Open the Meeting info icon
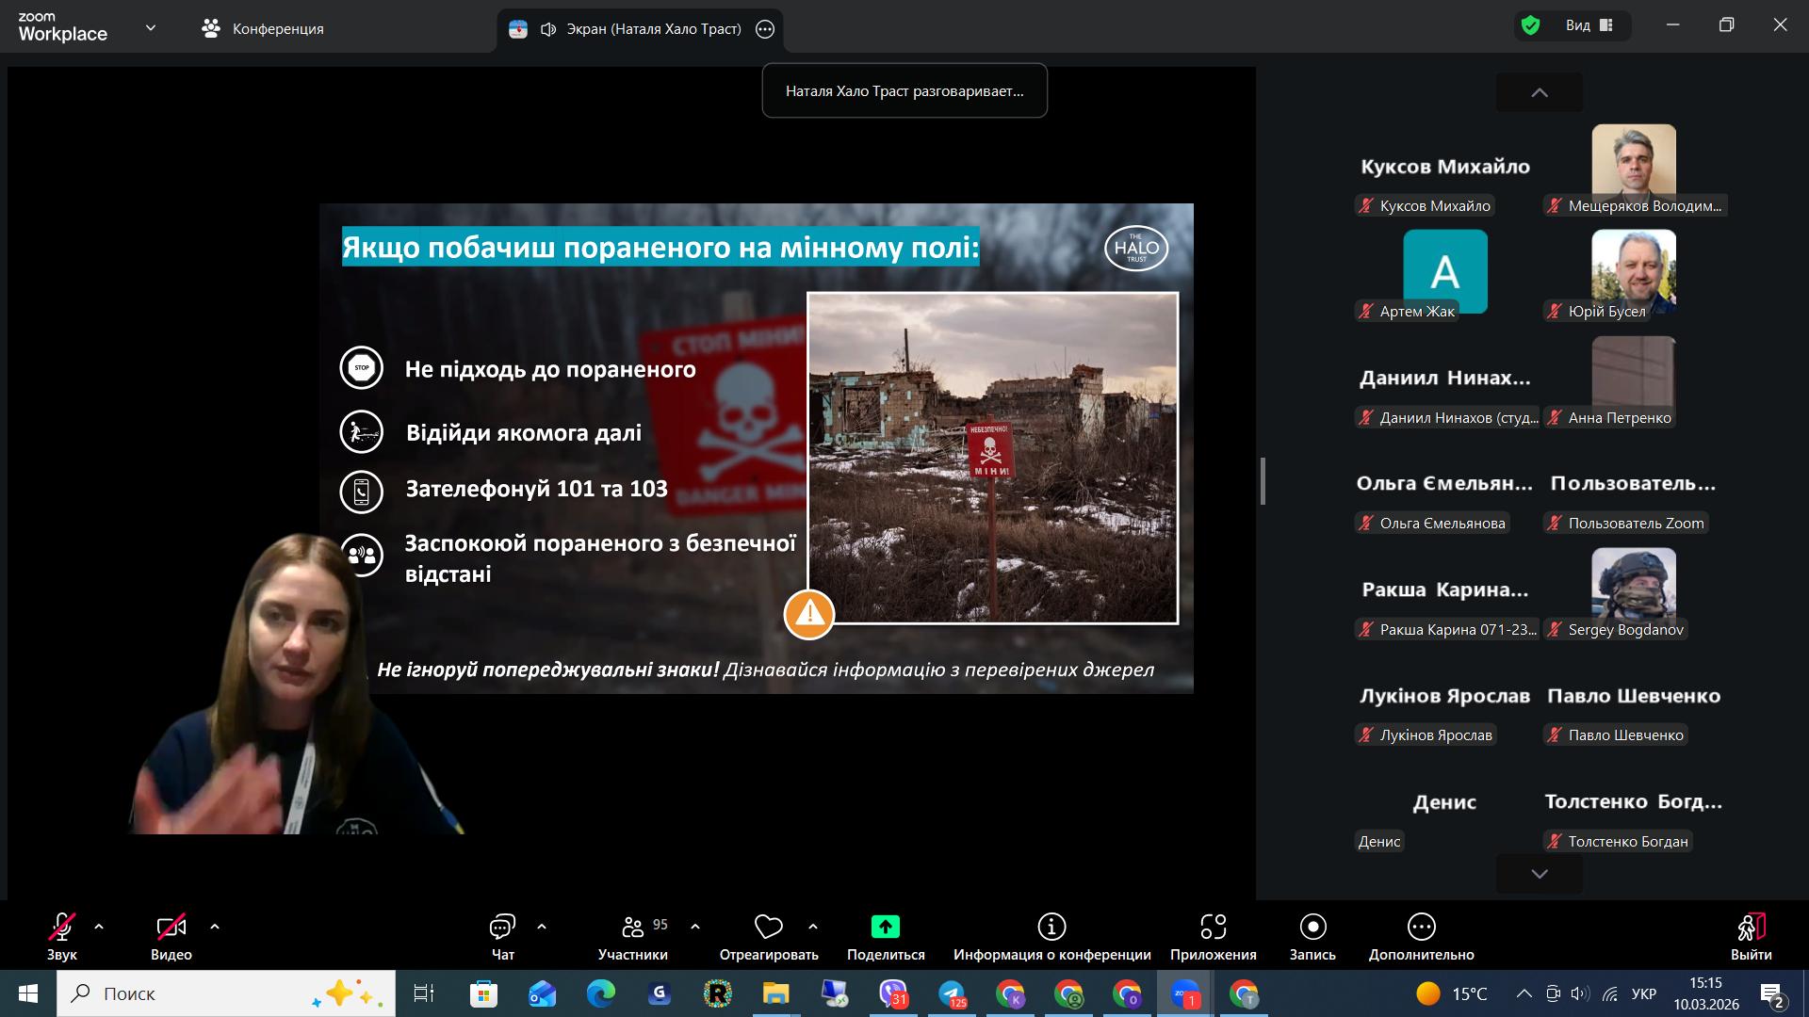The width and height of the screenshot is (1809, 1017). 1051,928
